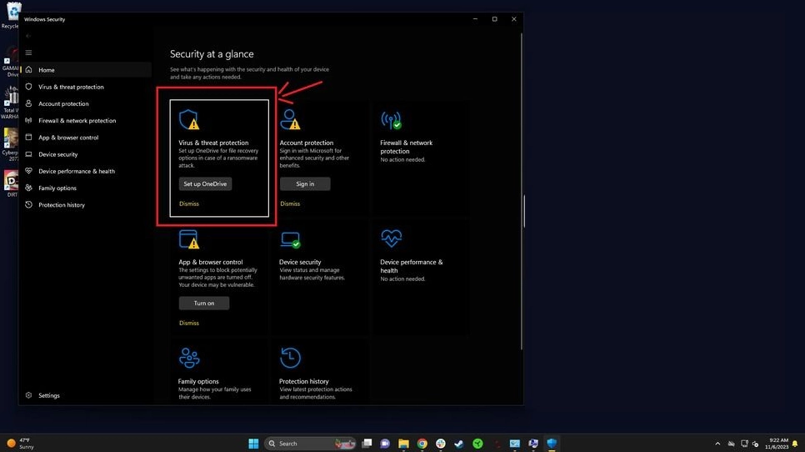Click App & browser control tile icon
Screen dimensions: 805x452
click(189, 240)
